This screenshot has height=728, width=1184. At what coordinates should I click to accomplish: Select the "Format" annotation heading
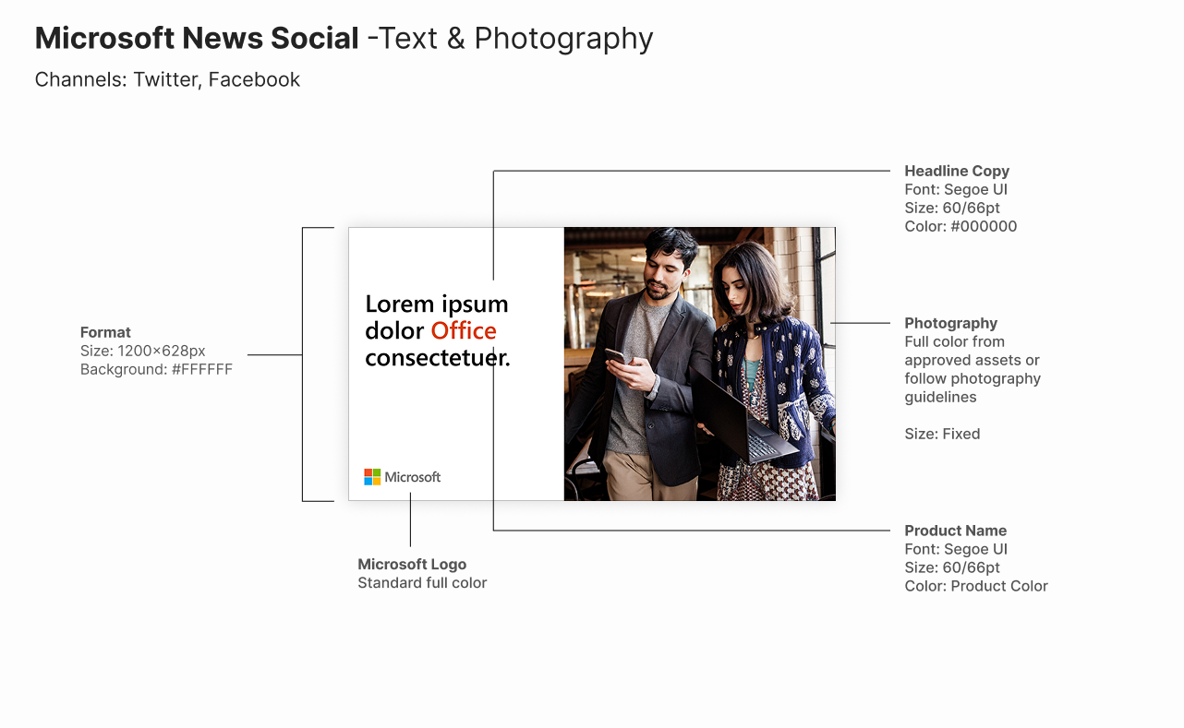tap(105, 332)
